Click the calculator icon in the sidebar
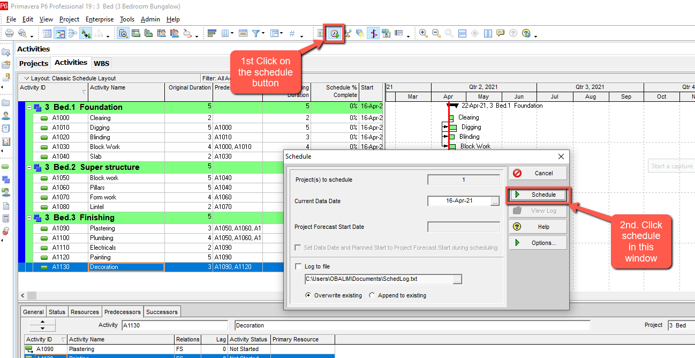 (x=6, y=219)
